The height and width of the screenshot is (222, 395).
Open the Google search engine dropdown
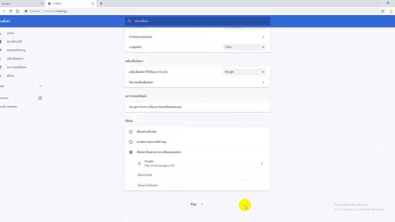click(244, 72)
